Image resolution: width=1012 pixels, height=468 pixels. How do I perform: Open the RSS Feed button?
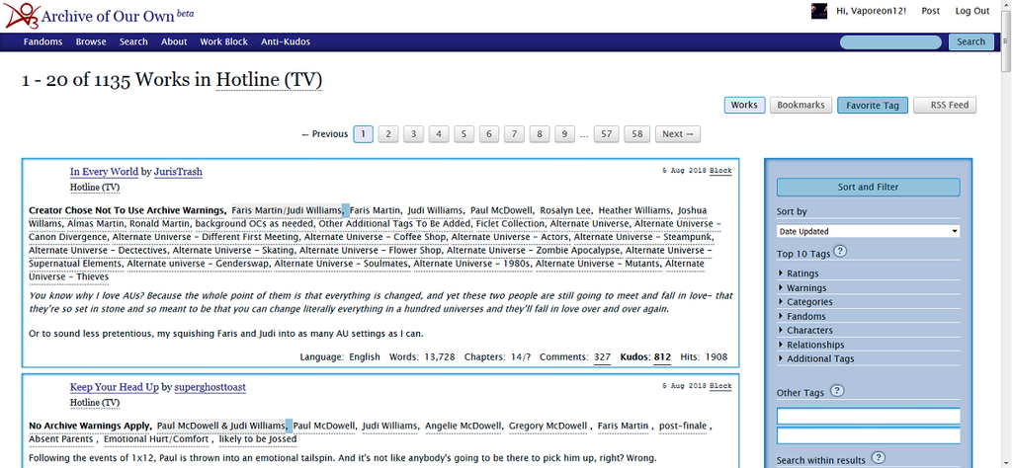(945, 105)
